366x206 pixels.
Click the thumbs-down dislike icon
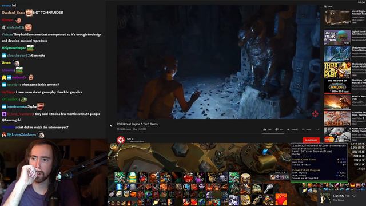click(277, 129)
